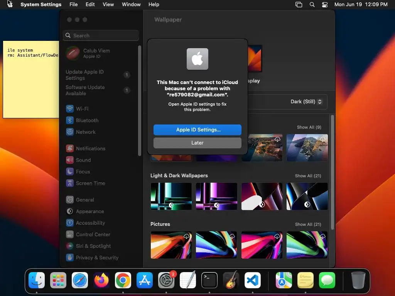Show all Light & Dark Wallpapers

308,176
